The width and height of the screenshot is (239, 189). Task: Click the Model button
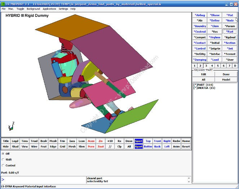pyautogui.click(x=226, y=80)
